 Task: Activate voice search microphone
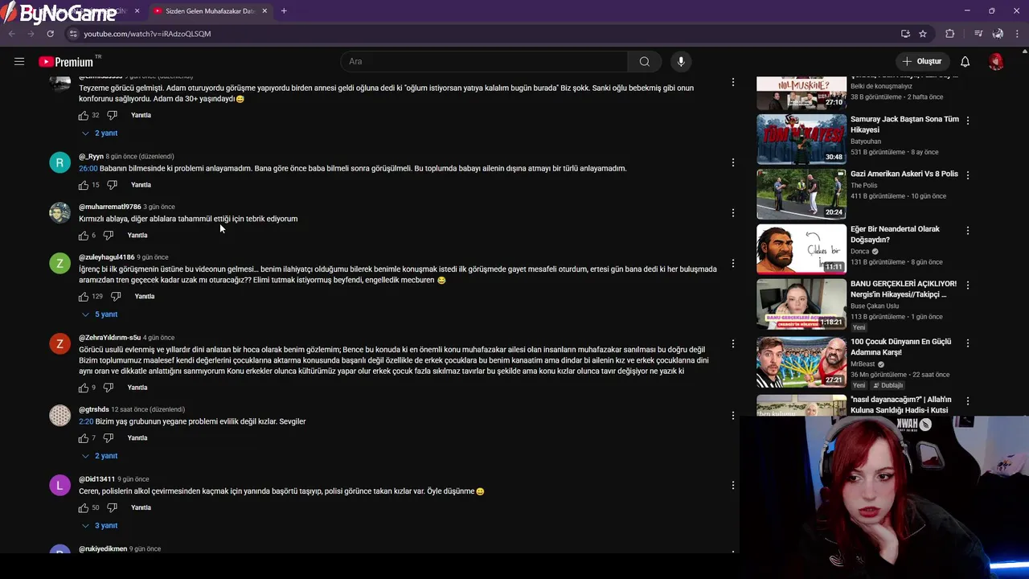[681, 61]
